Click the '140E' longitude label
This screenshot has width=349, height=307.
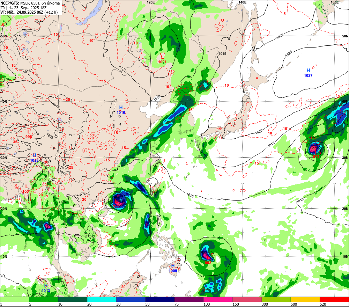[243, 2]
